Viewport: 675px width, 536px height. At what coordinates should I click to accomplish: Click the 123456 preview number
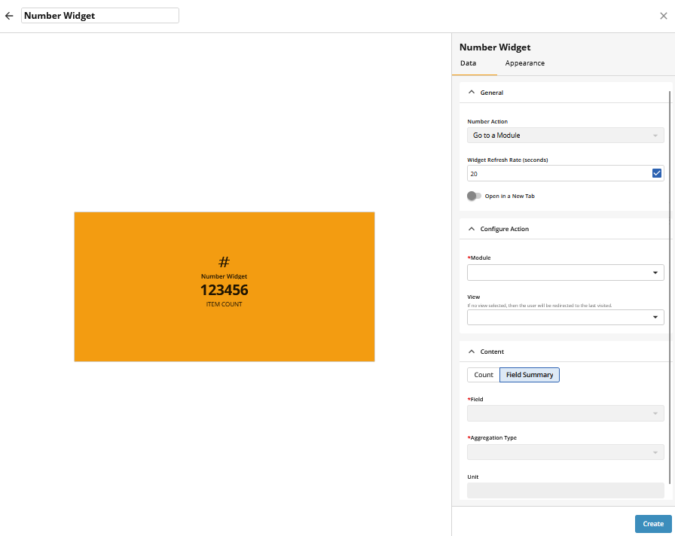[x=224, y=290]
